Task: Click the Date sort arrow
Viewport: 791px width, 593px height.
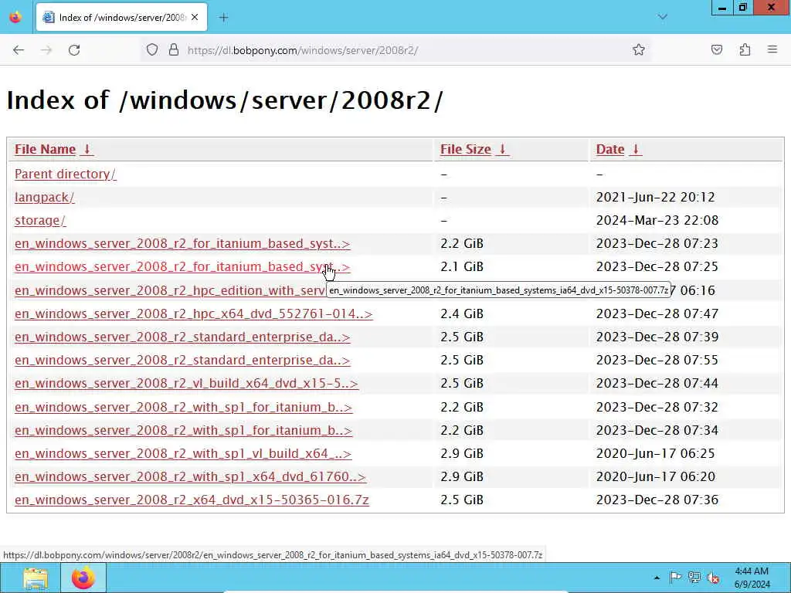Action: tap(636, 149)
